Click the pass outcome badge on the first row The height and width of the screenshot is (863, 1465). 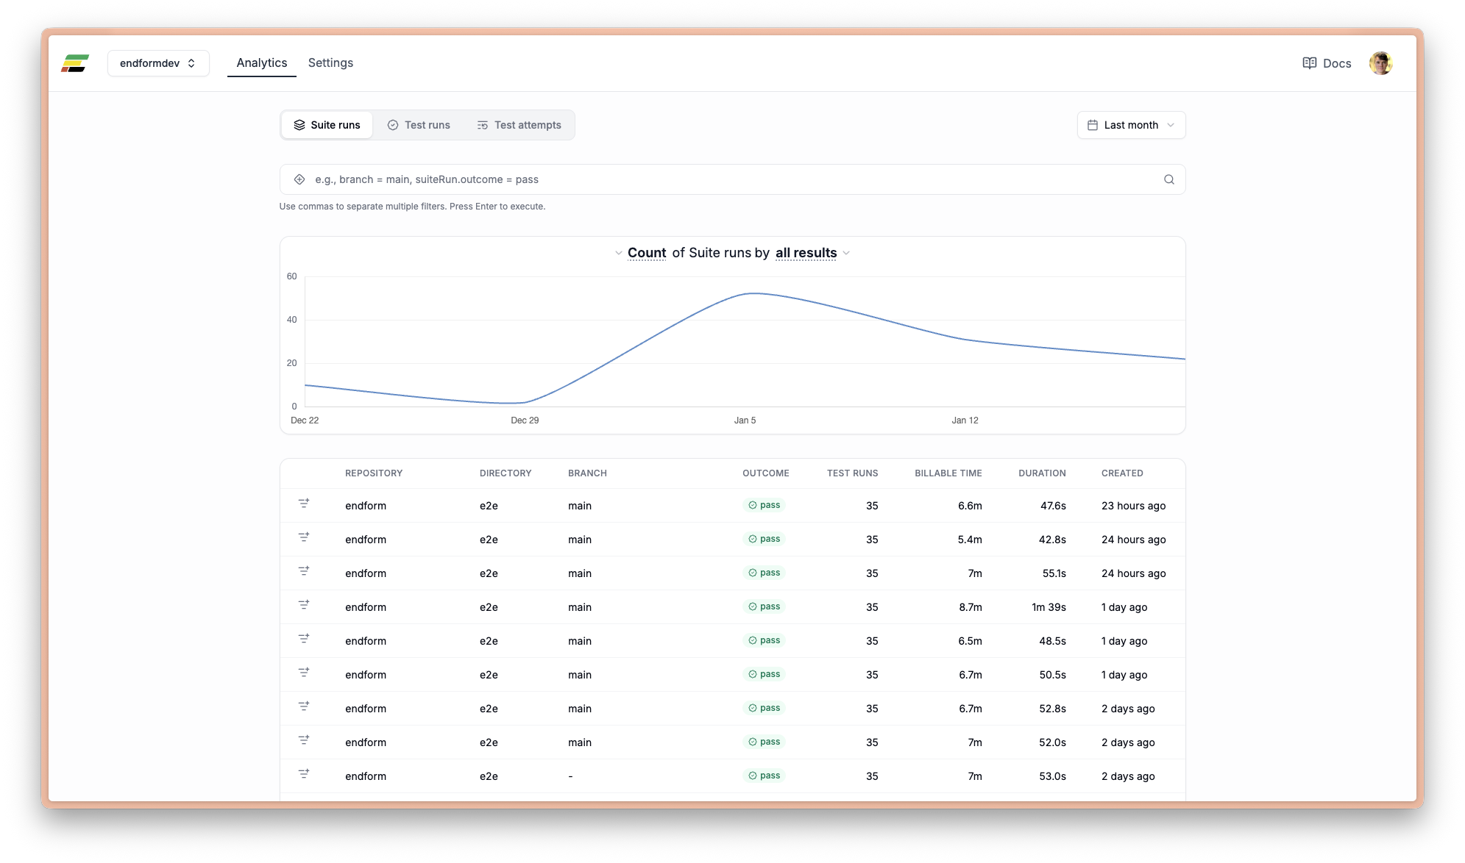coord(765,505)
